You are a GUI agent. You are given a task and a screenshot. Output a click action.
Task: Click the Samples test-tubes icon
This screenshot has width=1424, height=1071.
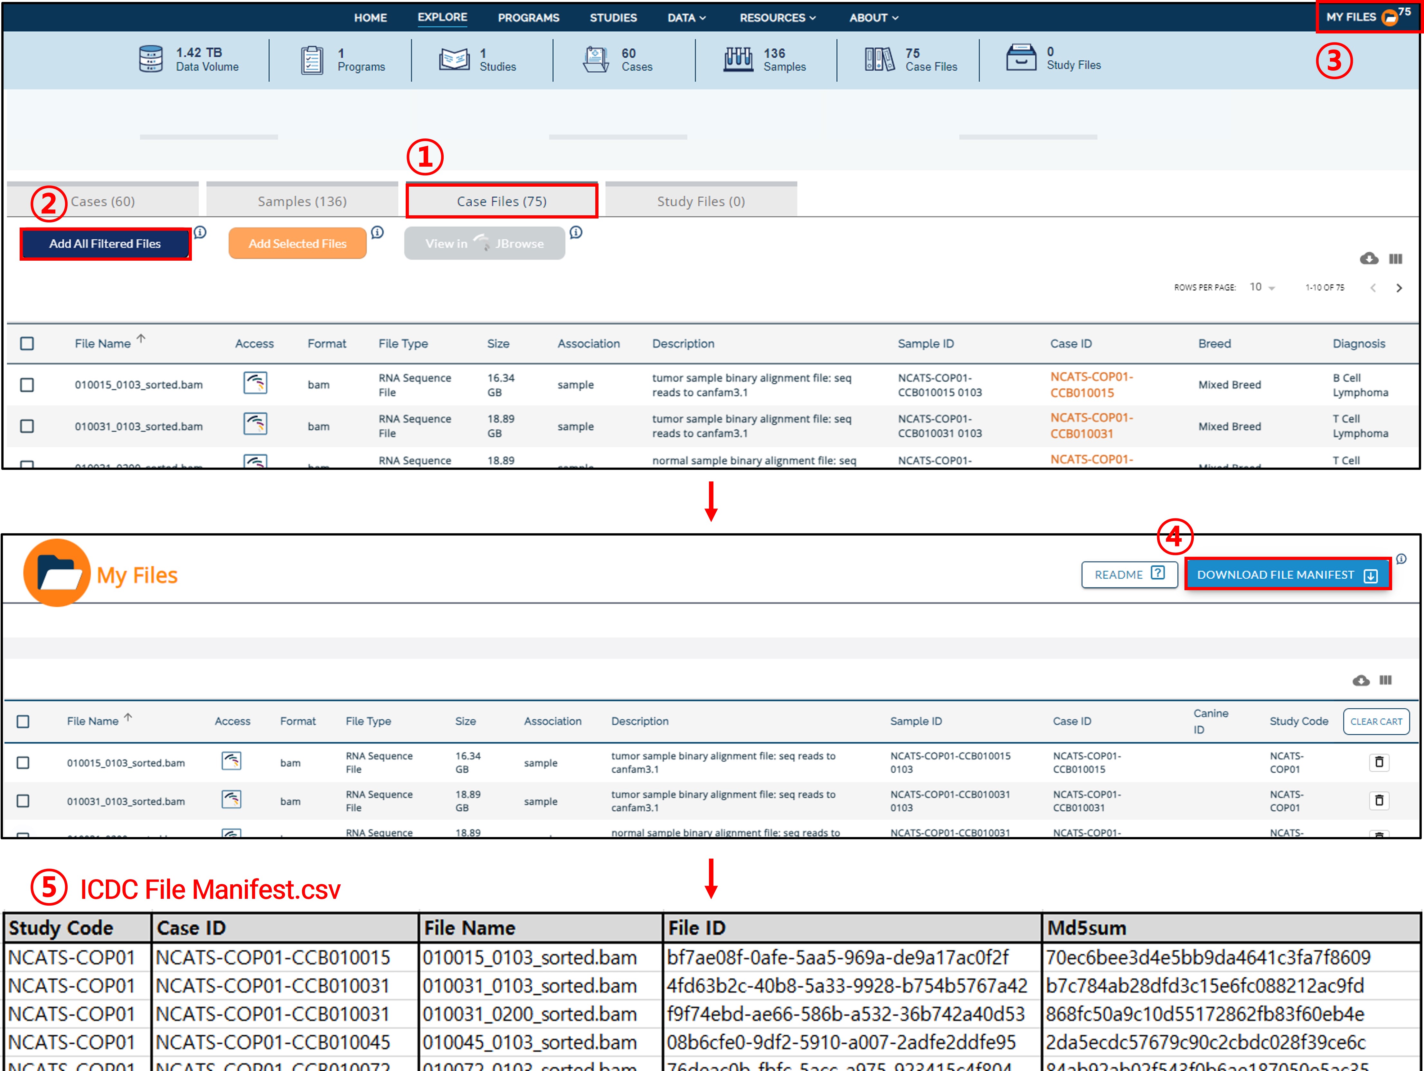coord(738,59)
